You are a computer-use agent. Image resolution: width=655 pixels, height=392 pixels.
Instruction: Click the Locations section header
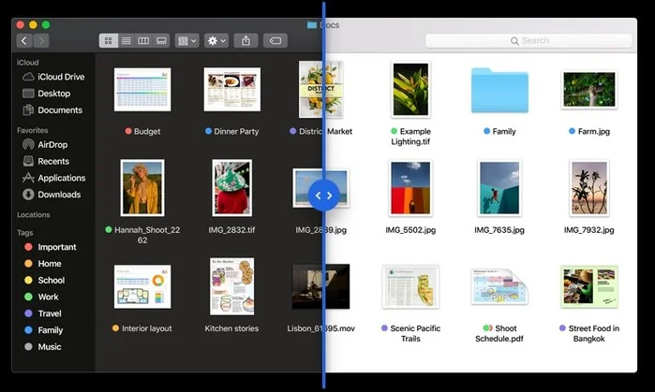tap(34, 215)
